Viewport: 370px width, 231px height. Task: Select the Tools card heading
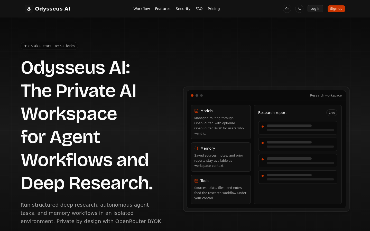click(205, 181)
